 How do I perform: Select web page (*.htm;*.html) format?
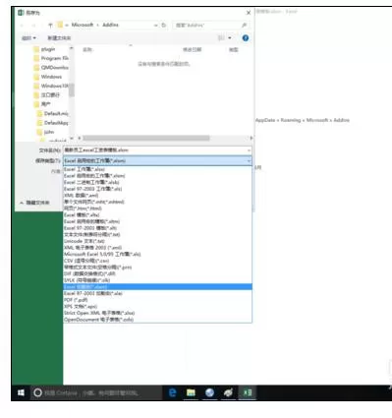pyautogui.click(x=157, y=209)
